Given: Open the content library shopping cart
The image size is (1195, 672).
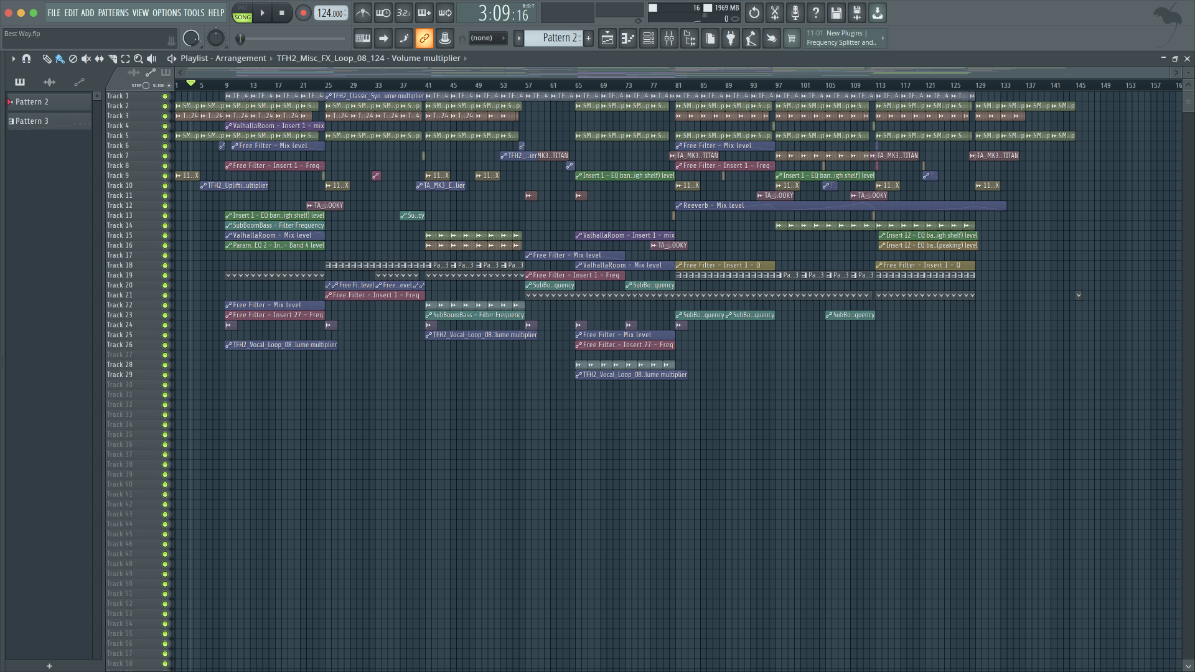Looking at the screenshot, I should 792,39.
